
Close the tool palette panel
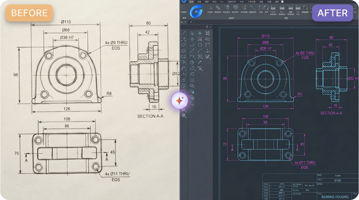[x=210, y=27]
